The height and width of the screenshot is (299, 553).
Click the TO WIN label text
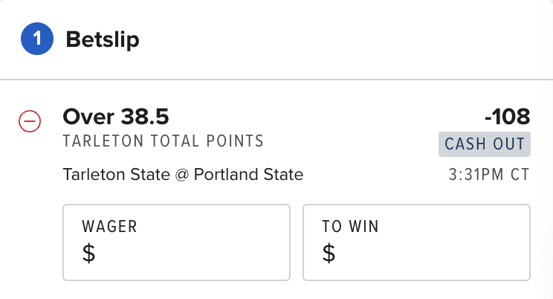tap(350, 227)
